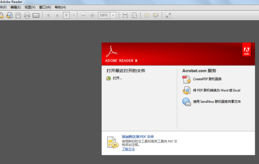This screenshot has width=259, height=164.
Task: Click the Create PDF online toolbar icon
Action: [x=1, y=15]
